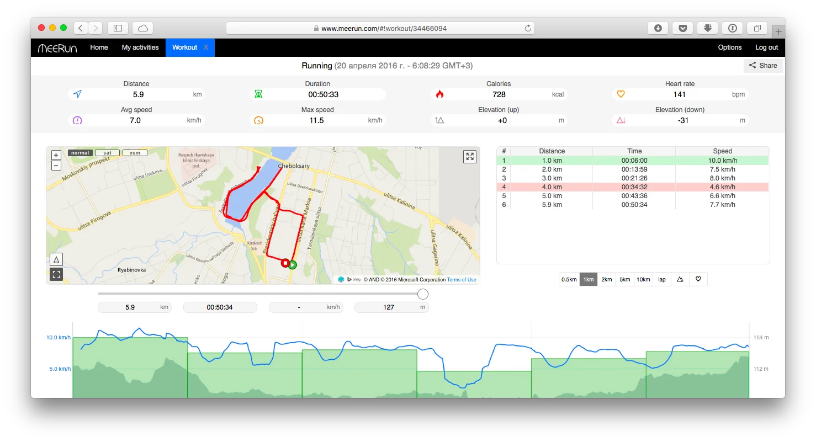Click the download-tray extension icon

pyautogui.click(x=707, y=28)
